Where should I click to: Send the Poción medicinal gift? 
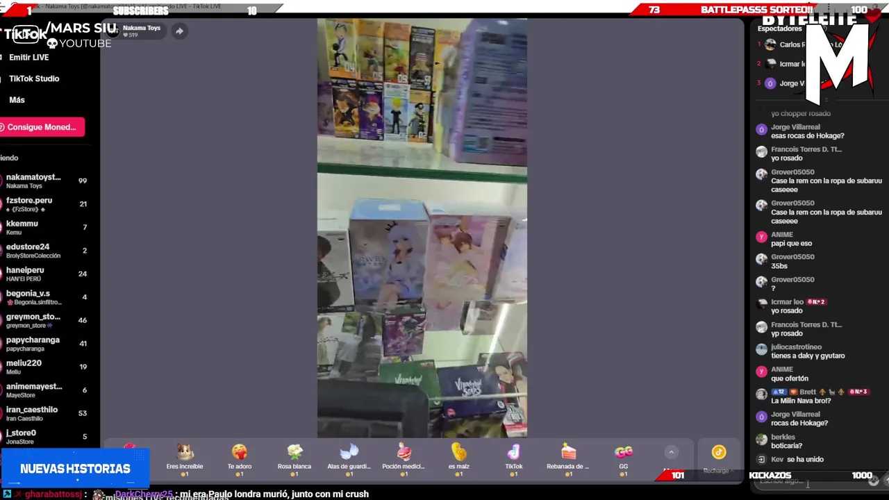click(404, 460)
